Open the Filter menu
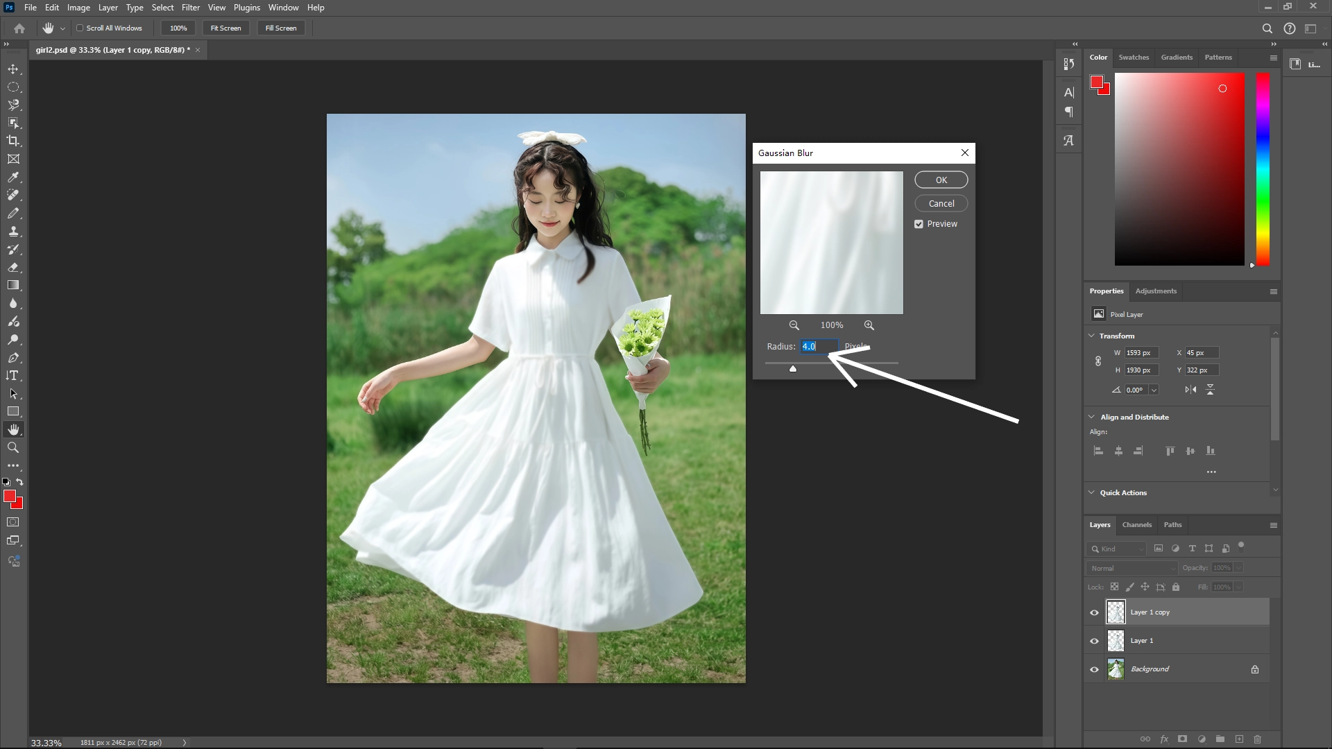The width and height of the screenshot is (1332, 749). tap(191, 7)
